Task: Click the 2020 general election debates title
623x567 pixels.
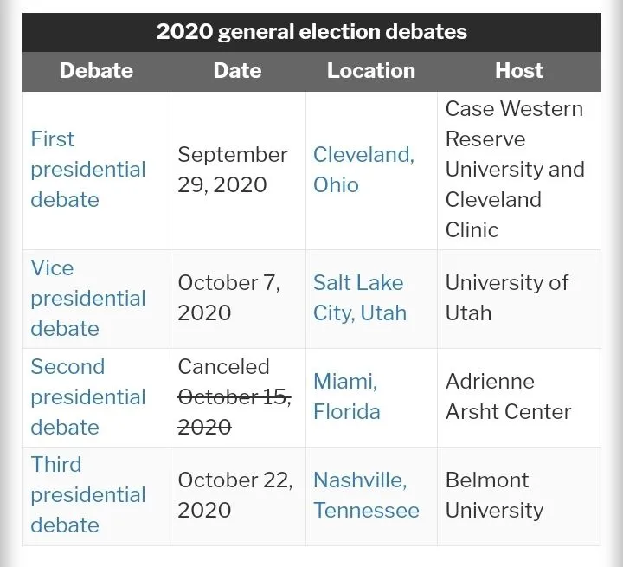Action: 311,33
